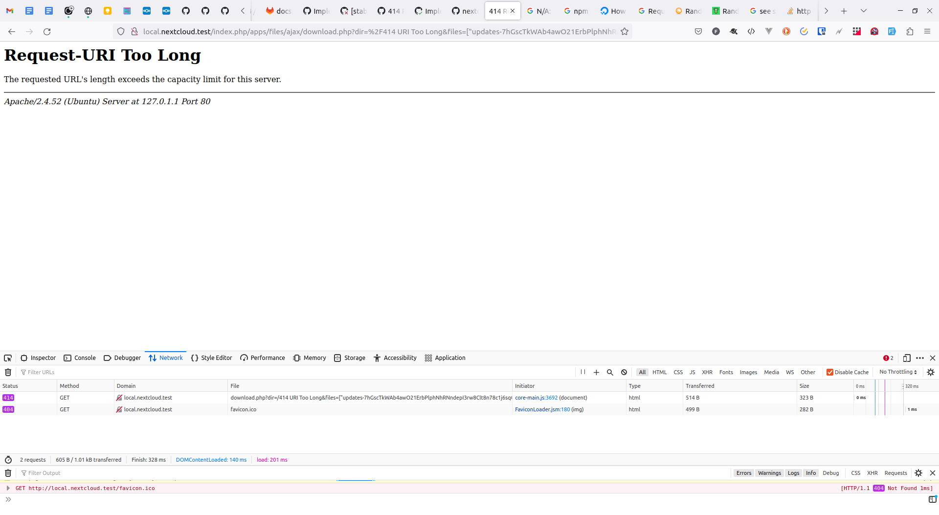Image resolution: width=939 pixels, height=515 pixels.
Task: Enable the XHR console filter
Action: click(872, 473)
